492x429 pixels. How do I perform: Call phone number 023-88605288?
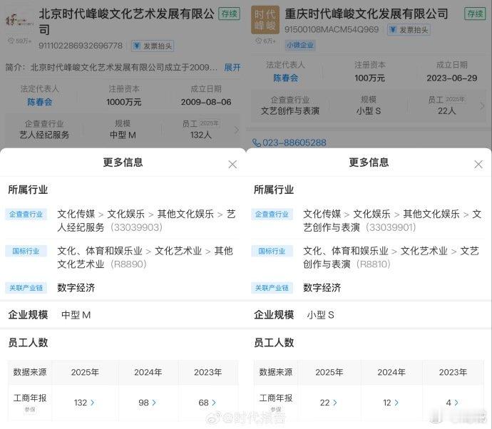pyautogui.click(x=294, y=143)
